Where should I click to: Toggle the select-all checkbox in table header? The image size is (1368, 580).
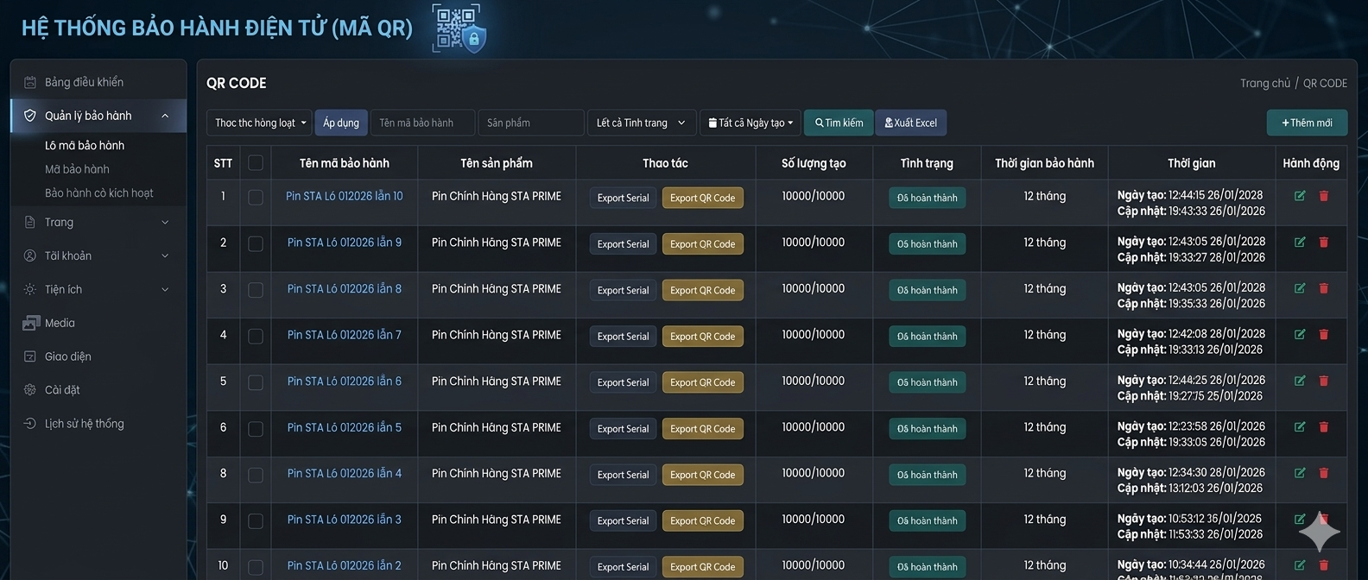256,163
